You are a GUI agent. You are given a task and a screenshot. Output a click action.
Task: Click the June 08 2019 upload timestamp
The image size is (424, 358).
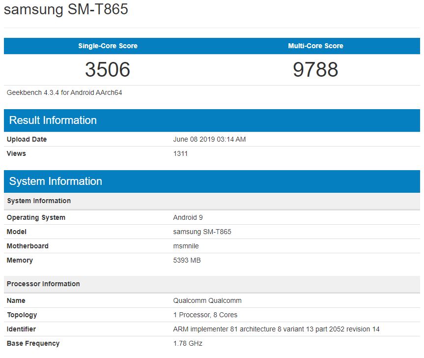click(209, 139)
